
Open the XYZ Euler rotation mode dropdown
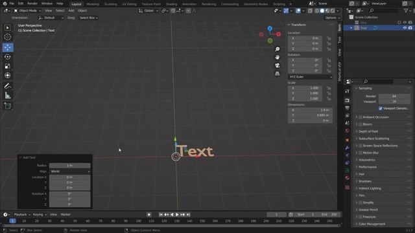click(x=310, y=77)
